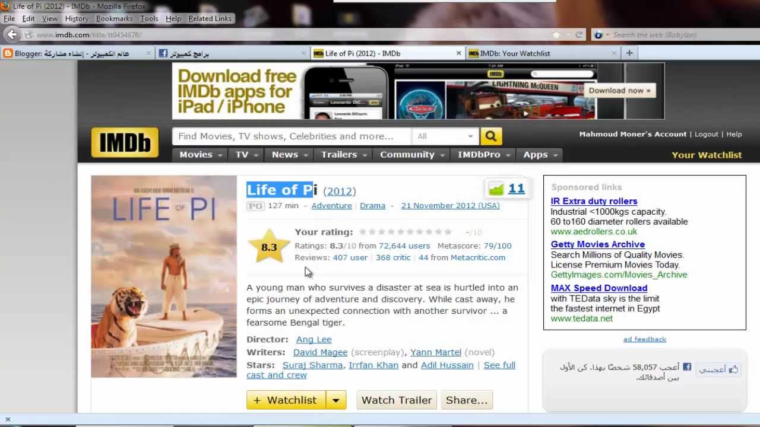Click the Adventure genre link
Screen dimensions: 760x427
(331, 206)
